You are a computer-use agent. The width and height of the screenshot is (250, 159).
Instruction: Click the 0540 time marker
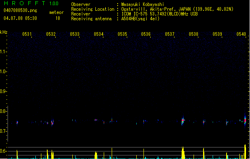241,34
